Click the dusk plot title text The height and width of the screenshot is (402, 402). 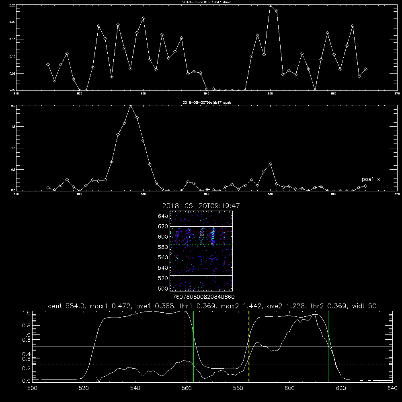point(207,103)
